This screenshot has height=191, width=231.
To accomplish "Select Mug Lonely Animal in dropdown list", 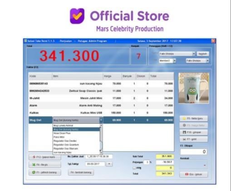I will (x=76, y=126).
